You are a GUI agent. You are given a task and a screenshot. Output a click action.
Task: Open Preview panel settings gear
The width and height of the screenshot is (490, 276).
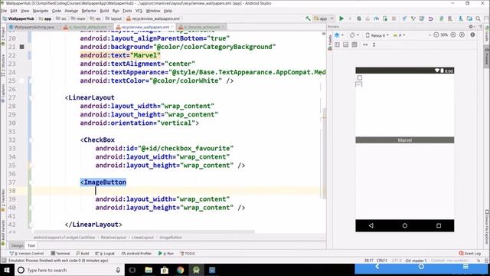[472, 27]
